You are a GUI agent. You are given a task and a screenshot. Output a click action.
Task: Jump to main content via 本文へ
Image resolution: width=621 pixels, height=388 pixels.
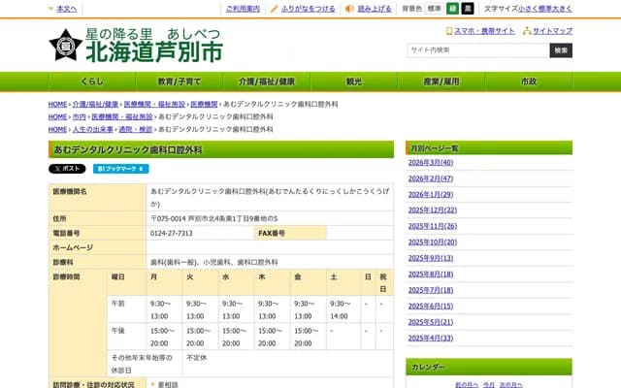pos(66,8)
